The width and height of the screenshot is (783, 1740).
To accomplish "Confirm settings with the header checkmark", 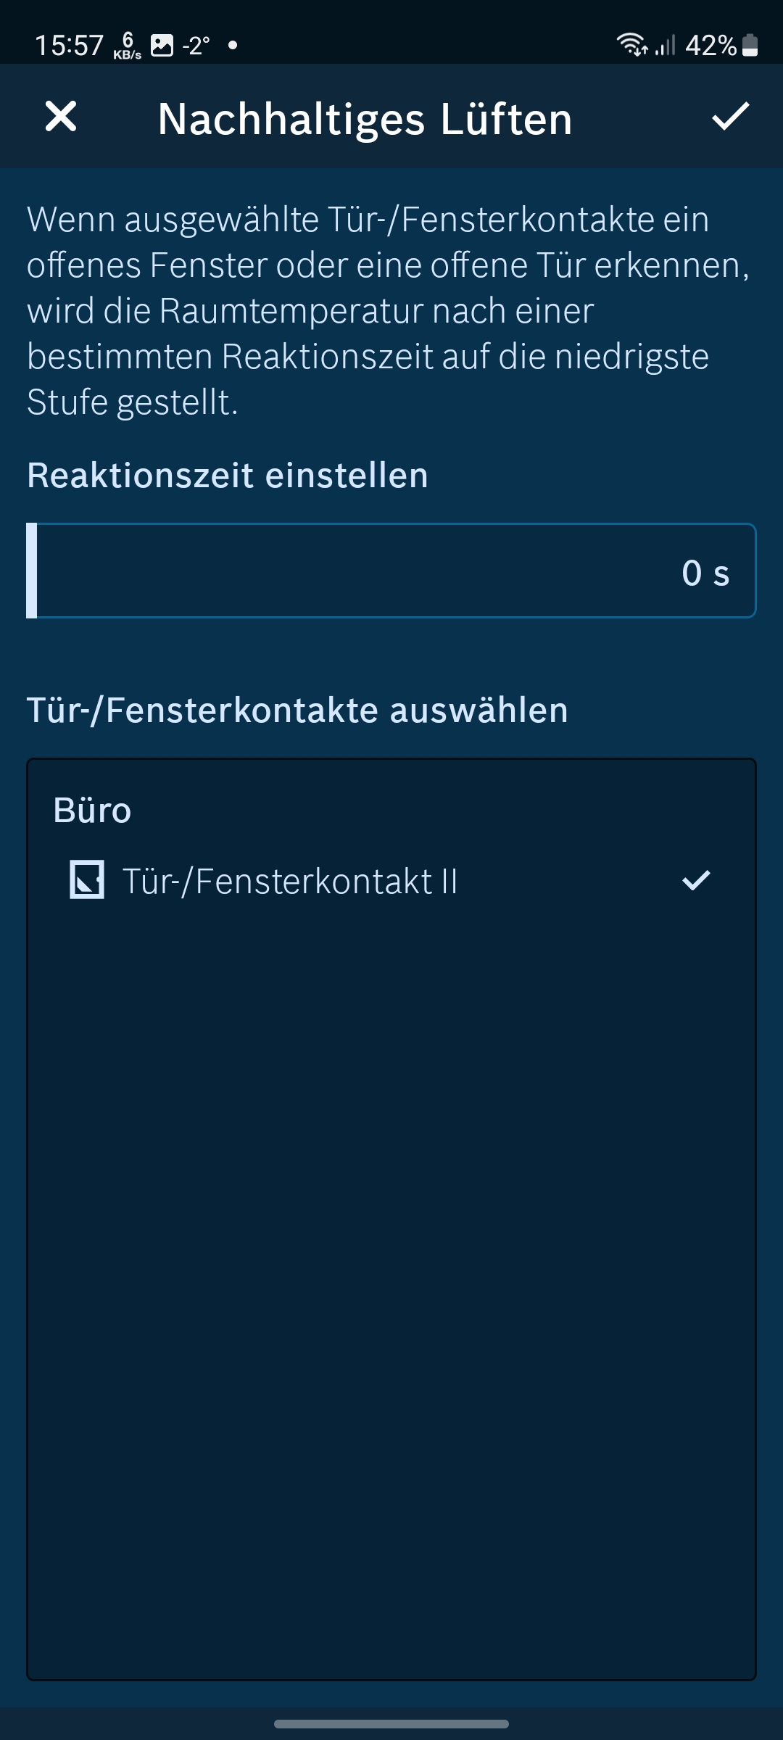I will (x=730, y=117).
